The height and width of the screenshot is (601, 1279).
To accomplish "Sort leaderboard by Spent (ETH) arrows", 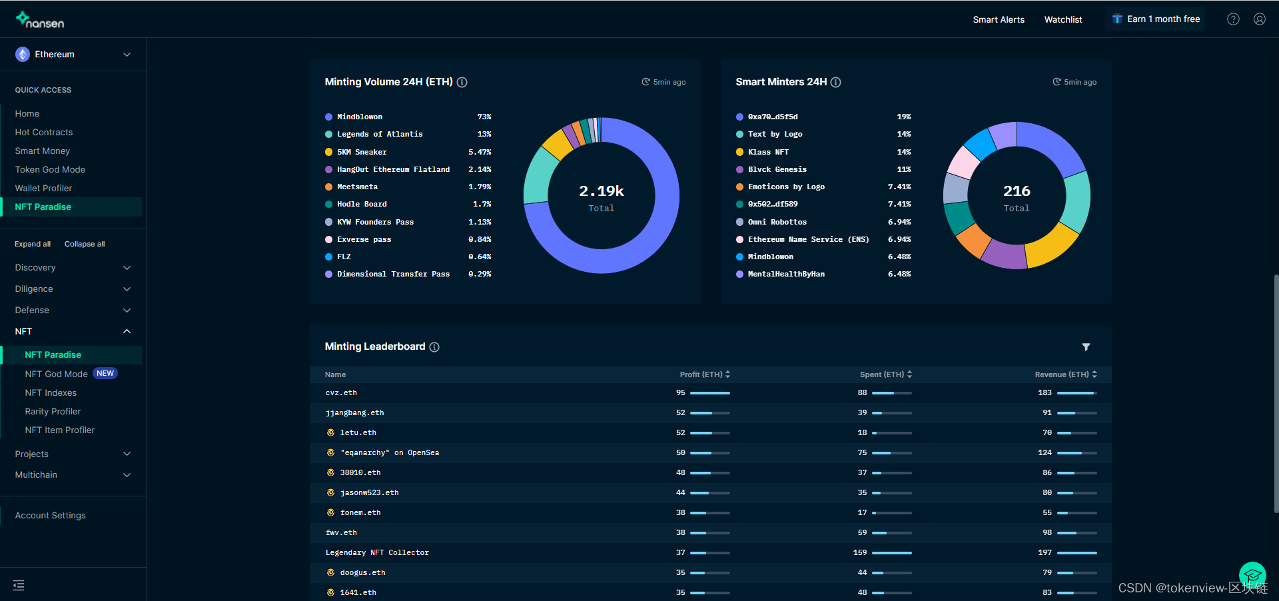I will (909, 374).
